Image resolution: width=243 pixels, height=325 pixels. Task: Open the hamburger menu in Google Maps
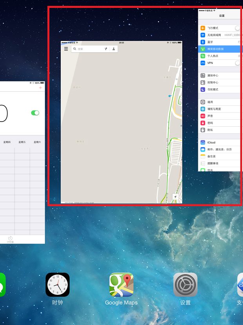[66, 49]
